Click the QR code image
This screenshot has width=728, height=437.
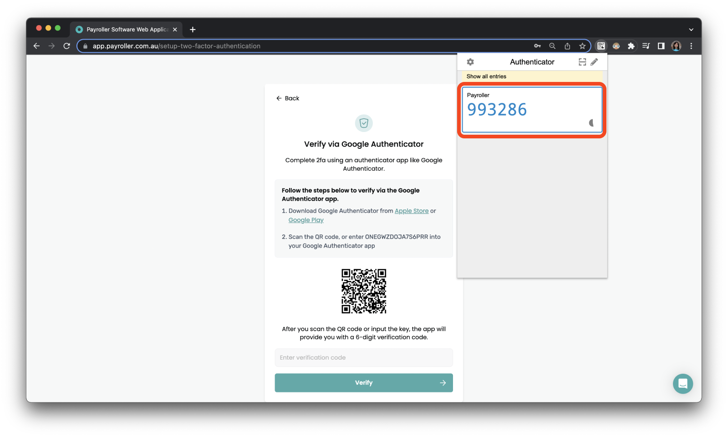pyautogui.click(x=364, y=291)
